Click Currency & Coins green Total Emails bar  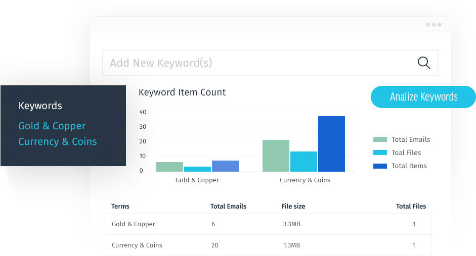[276, 156]
